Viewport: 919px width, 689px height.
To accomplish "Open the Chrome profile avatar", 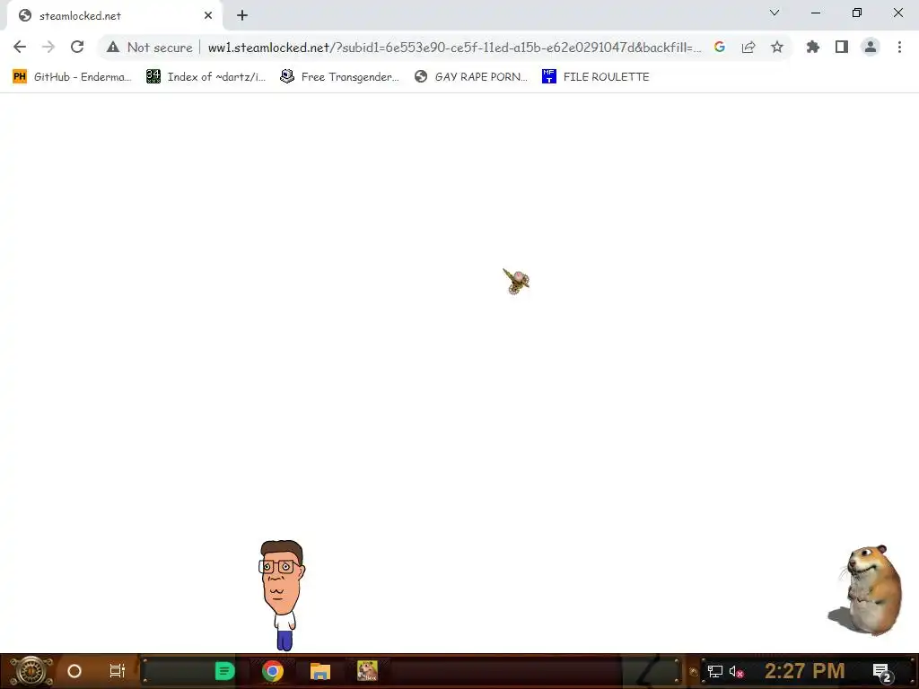I will pyautogui.click(x=871, y=47).
